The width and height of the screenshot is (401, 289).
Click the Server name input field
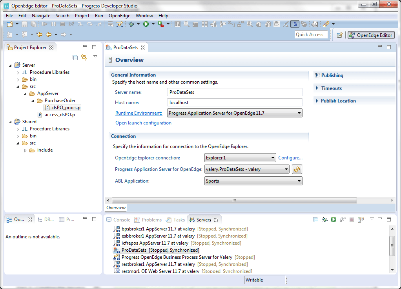(x=235, y=92)
